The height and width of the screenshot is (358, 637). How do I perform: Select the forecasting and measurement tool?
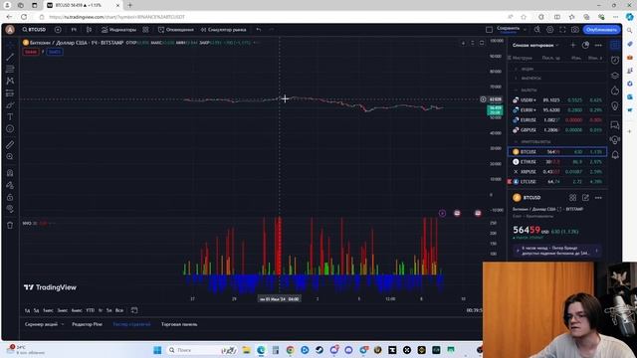click(10, 92)
